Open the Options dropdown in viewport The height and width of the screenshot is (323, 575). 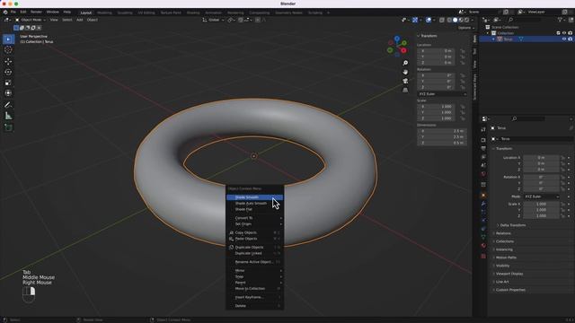(x=465, y=28)
